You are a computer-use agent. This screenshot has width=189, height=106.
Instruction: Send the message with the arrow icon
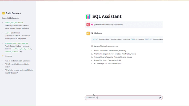point(160,98)
